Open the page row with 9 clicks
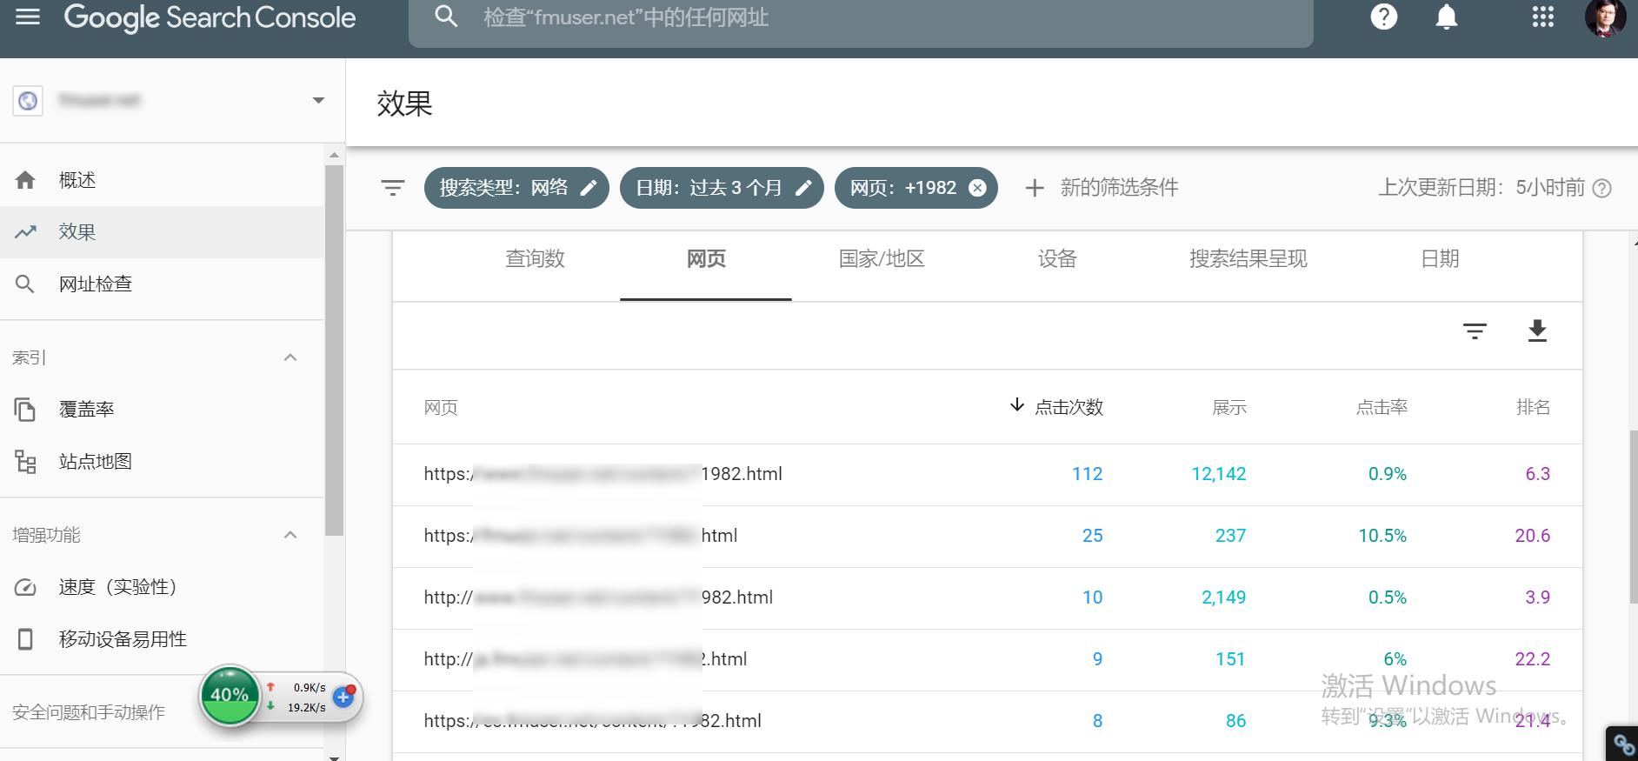Viewport: 1638px width, 761px height. point(987,659)
